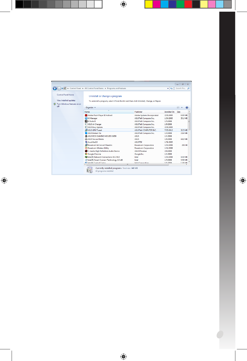247x361 pixels.
Task: Open the view options dropdown arrow
Action: click(182, 108)
